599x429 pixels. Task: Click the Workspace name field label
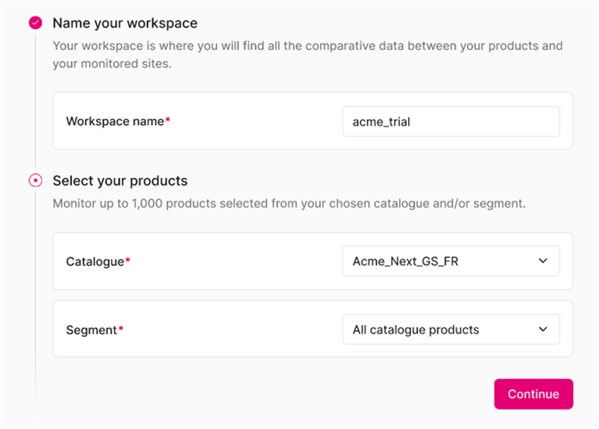[x=115, y=122]
